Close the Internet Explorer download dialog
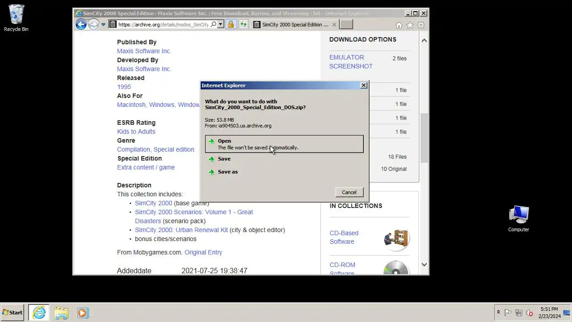 364,85
